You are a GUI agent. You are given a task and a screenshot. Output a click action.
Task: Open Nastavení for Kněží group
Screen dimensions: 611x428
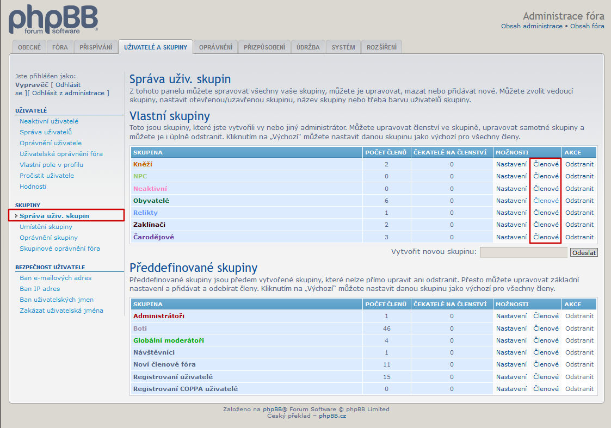pyautogui.click(x=511, y=164)
